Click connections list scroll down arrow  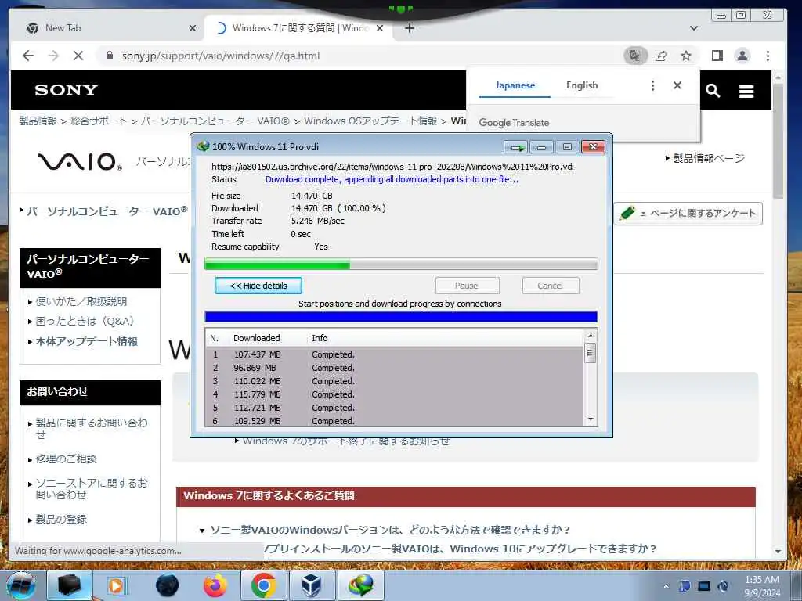pyautogui.click(x=591, y=419)
